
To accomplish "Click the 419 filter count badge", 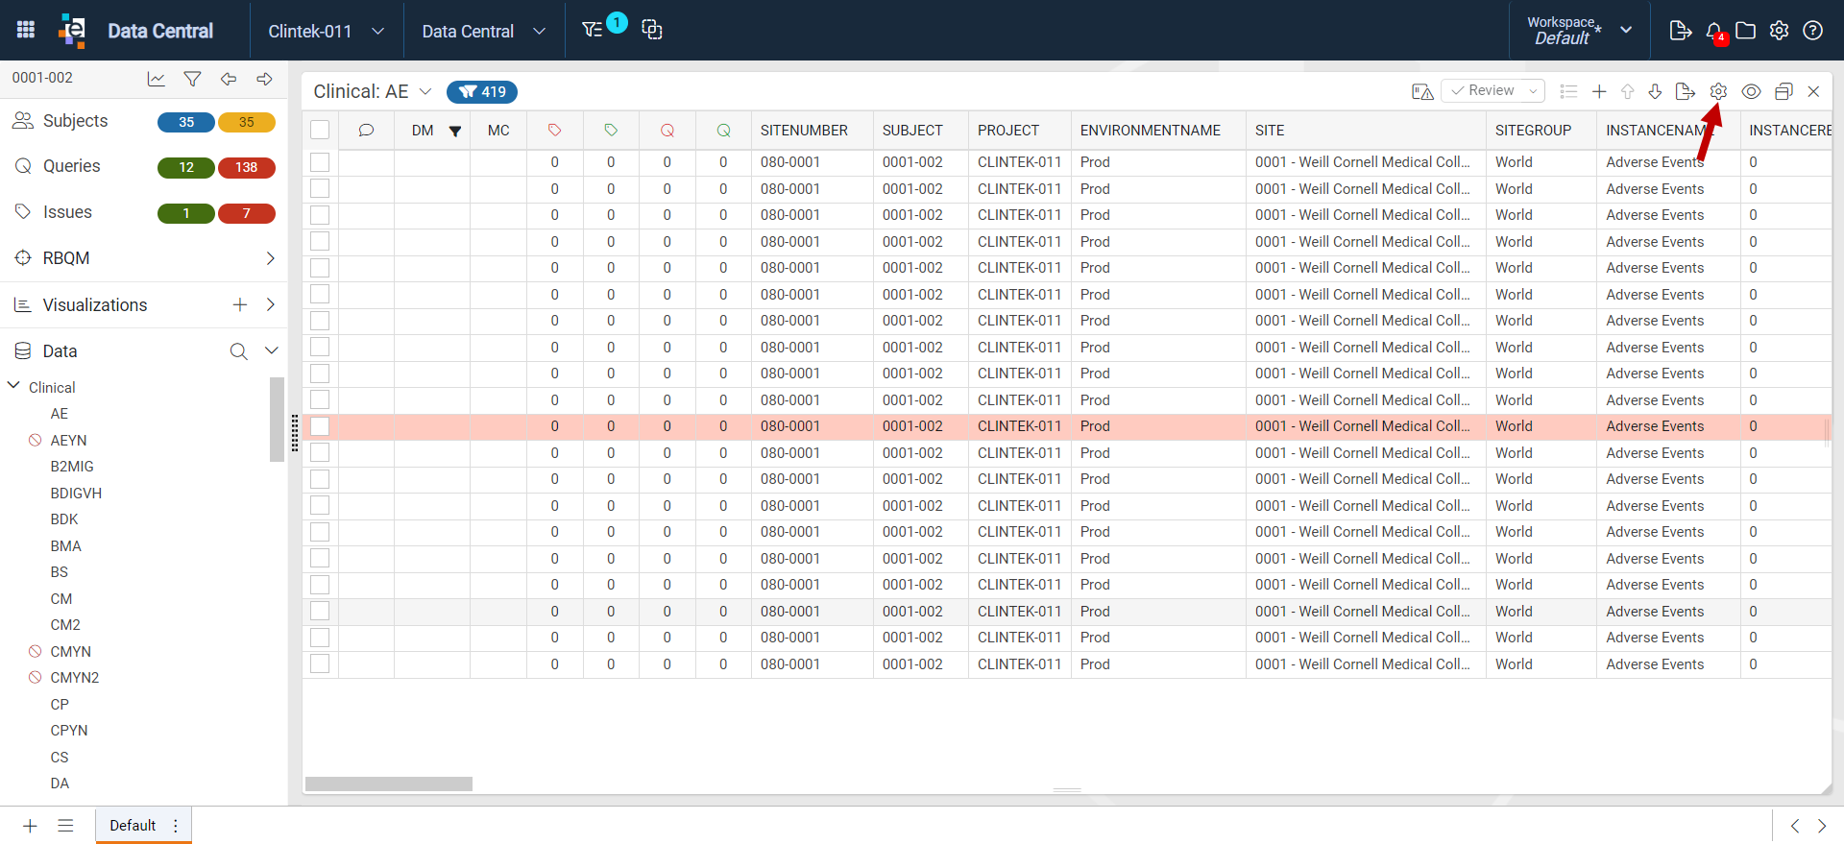I will coord(482,91).
